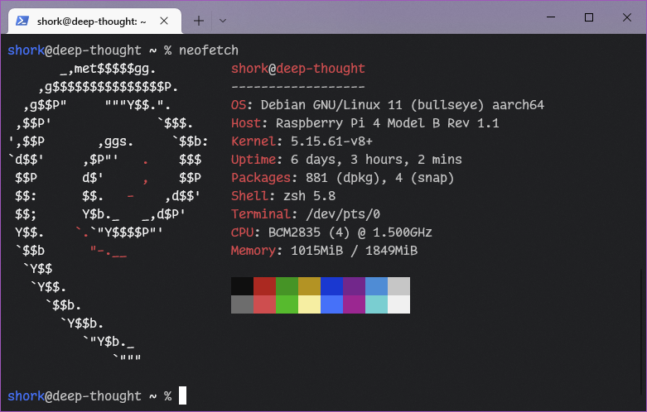Click the PowerShell icon on the tab
Viewport: 647px width, 412px height.
tap(24, 19)
